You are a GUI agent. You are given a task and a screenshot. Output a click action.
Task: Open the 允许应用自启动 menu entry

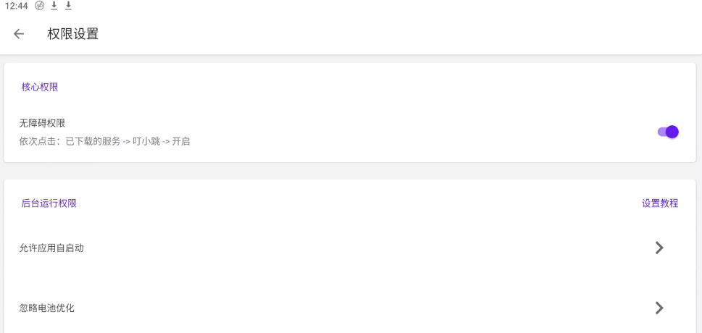tap(51, 248)
